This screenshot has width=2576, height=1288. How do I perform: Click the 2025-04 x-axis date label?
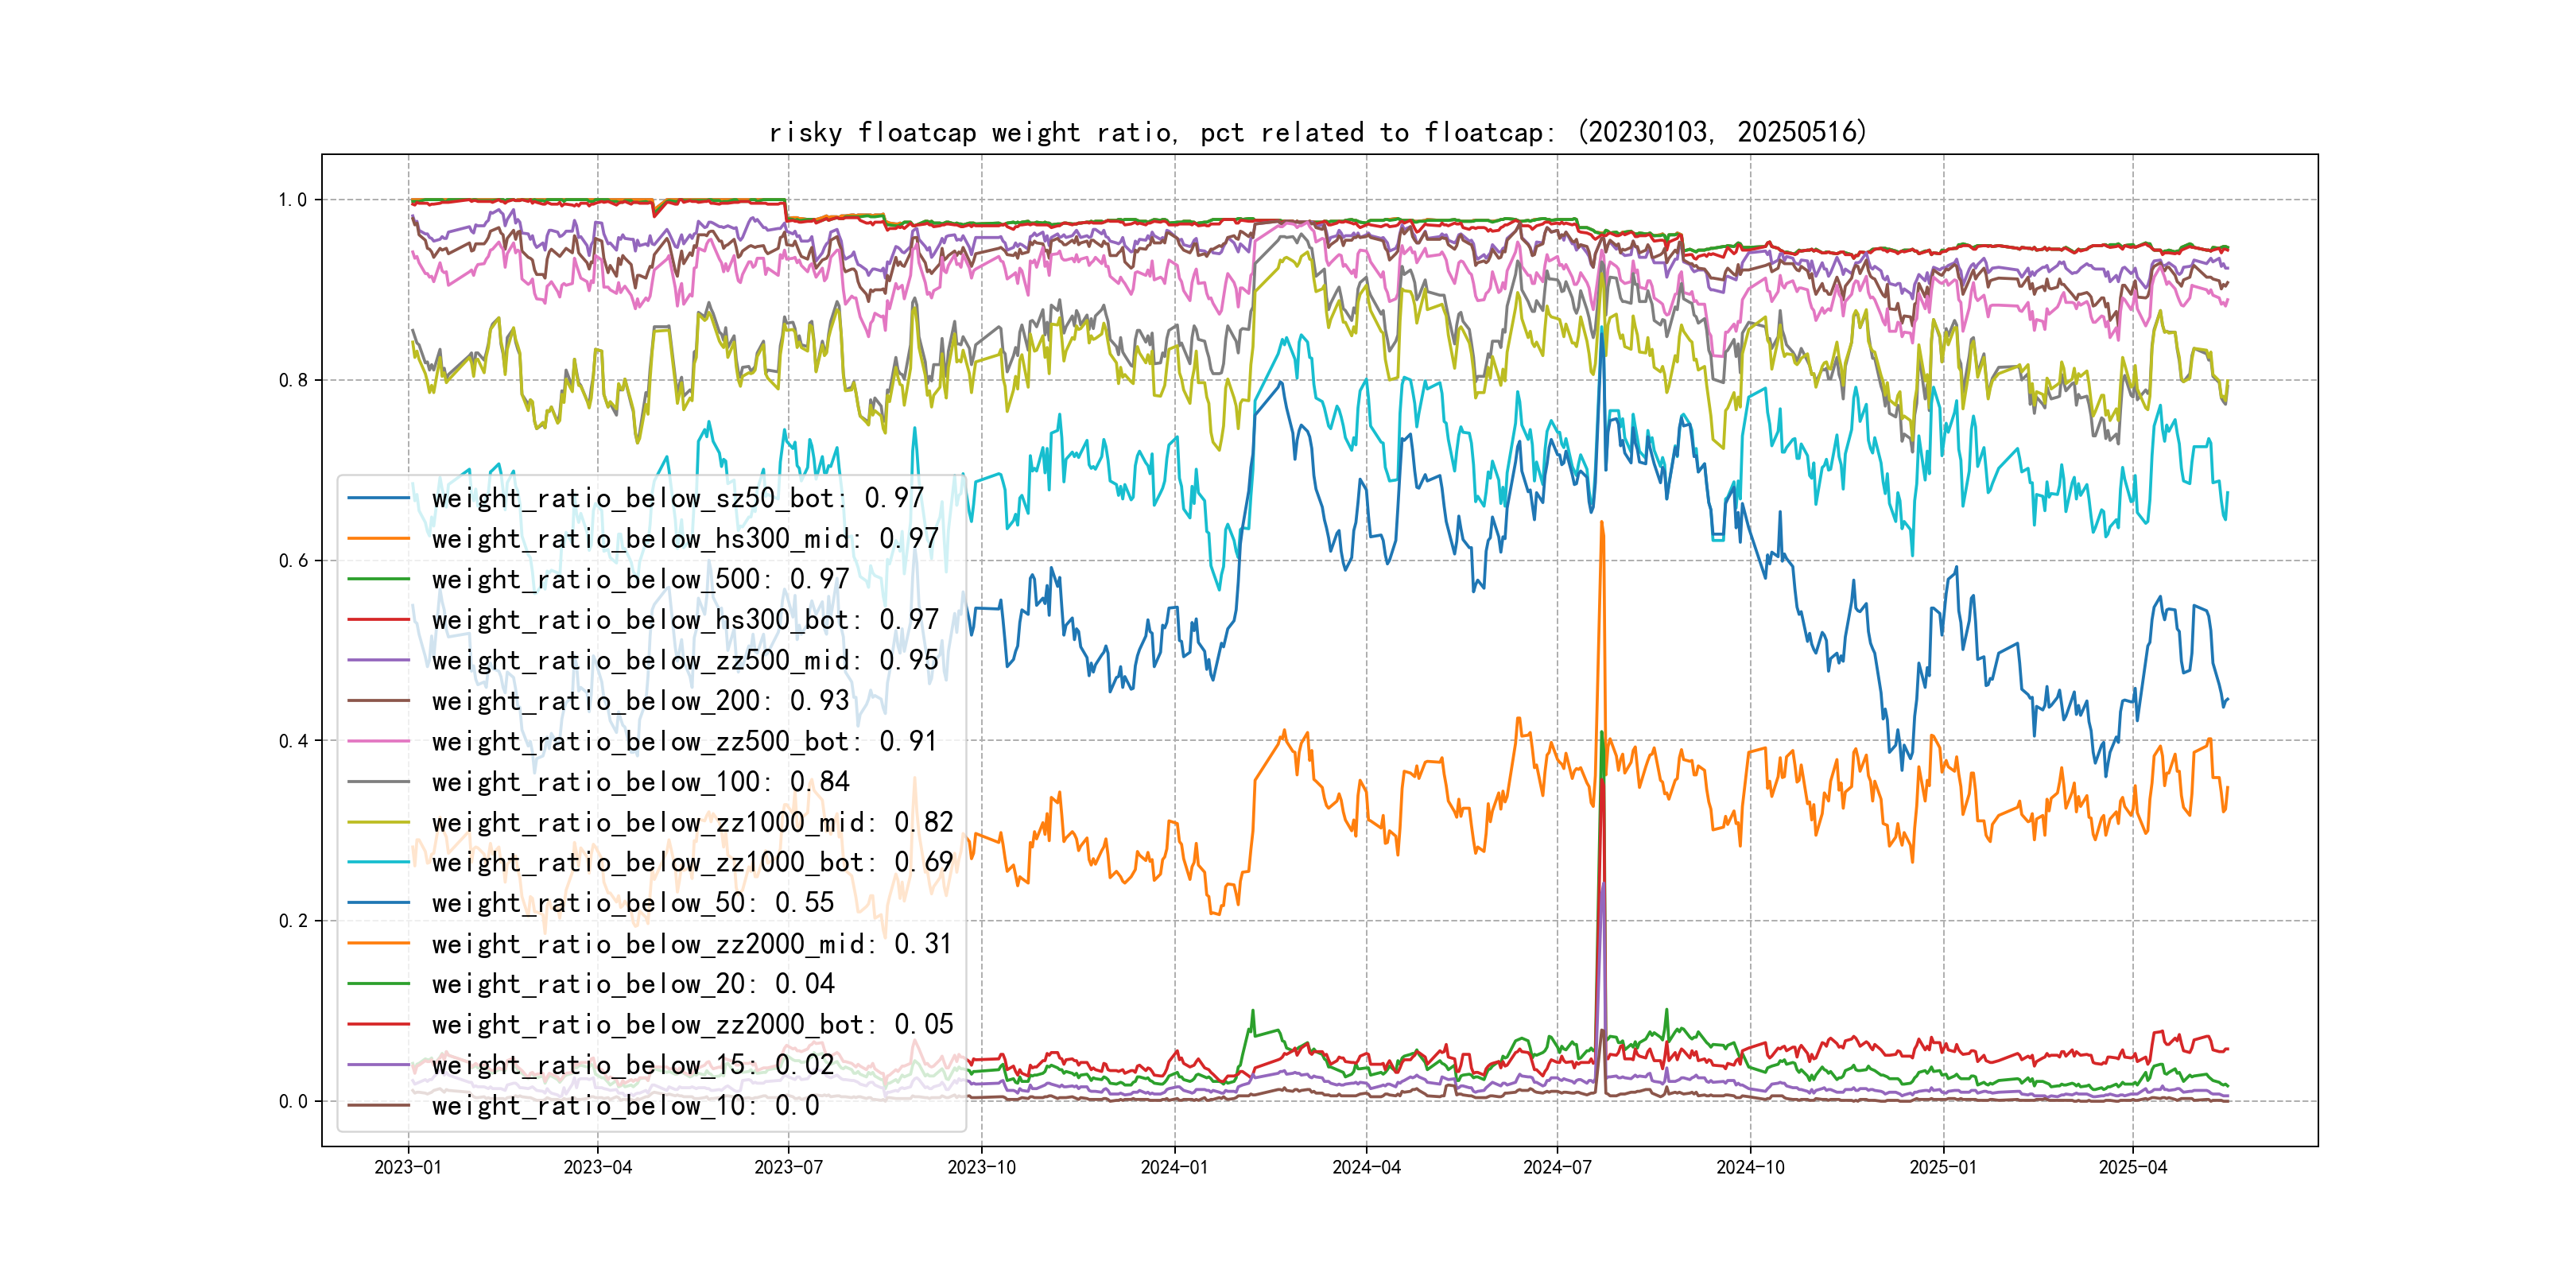click(x=2132, y=1167)
